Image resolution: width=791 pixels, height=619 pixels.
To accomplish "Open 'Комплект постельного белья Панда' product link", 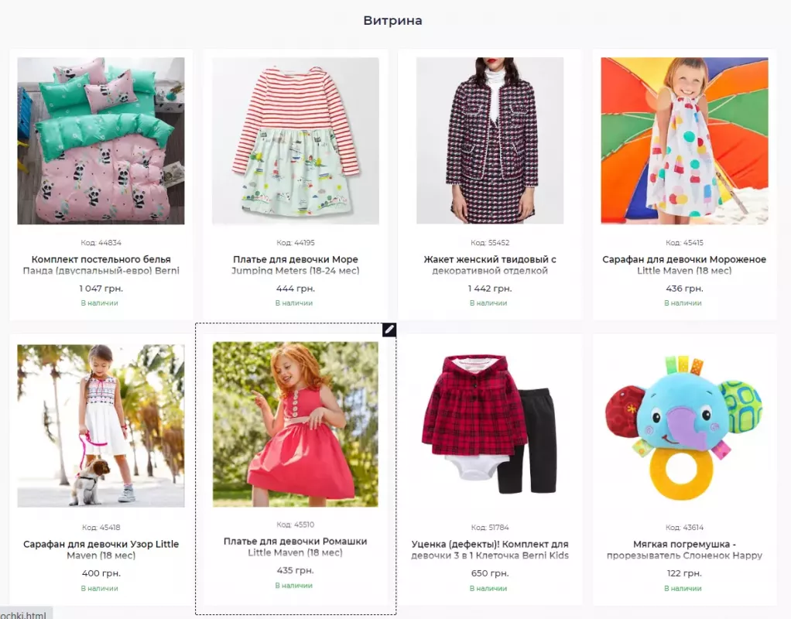I will [x=101, y=265].
